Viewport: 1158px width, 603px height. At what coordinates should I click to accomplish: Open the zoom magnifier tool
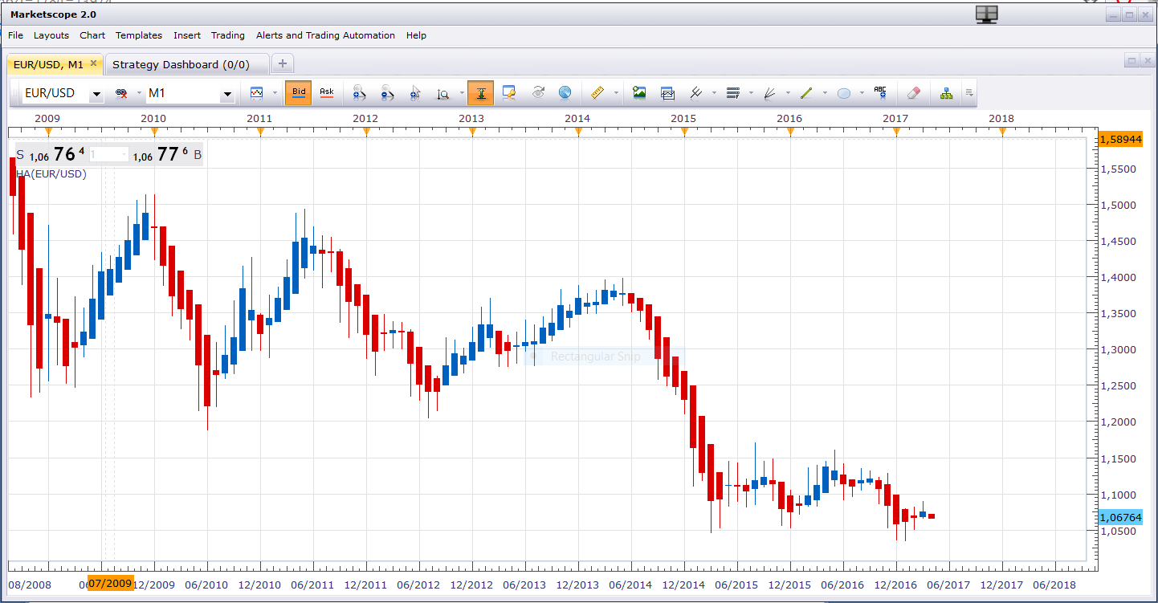pos(443,93)
